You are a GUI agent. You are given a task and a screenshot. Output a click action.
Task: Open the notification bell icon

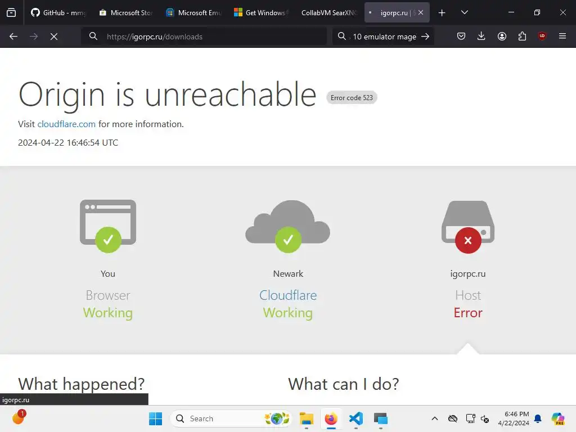538,418
